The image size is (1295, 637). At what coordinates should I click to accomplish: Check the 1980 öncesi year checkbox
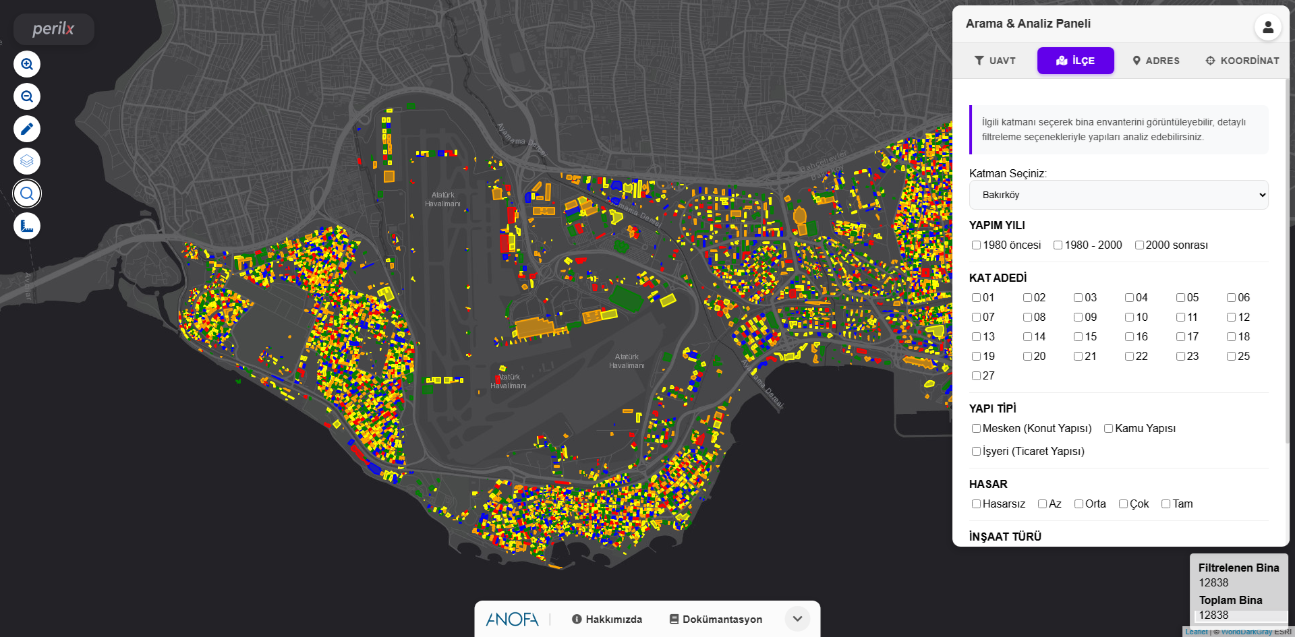click(x=976, y=245)
